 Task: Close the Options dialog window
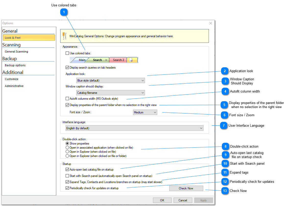click(x=211, y=23)
